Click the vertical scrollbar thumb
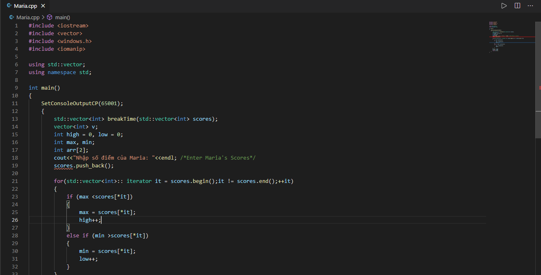The height and width of the screenshot is (275, 541). coord(538,123)
